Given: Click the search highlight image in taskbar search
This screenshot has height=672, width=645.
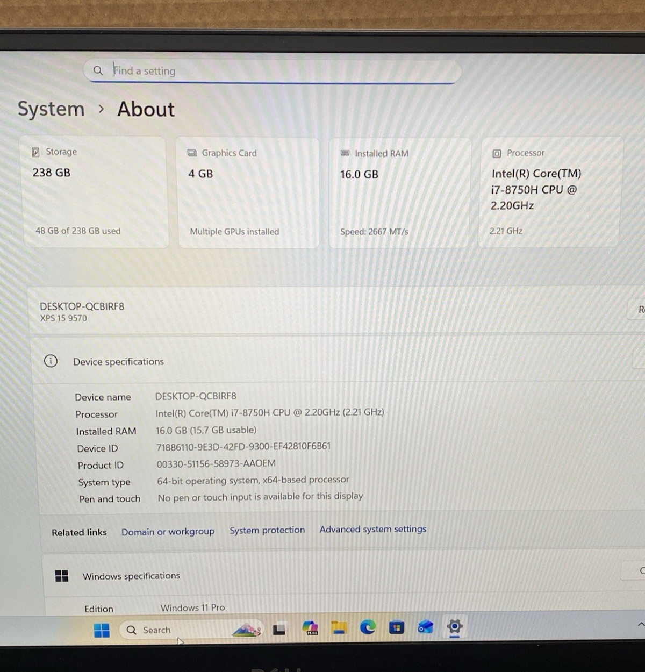Looking at the screenshot, I should [247, 630].
